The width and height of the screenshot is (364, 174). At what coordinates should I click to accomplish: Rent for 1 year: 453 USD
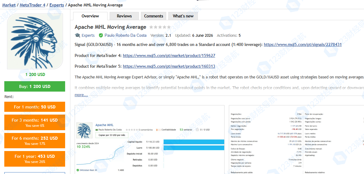coord(35,159)
